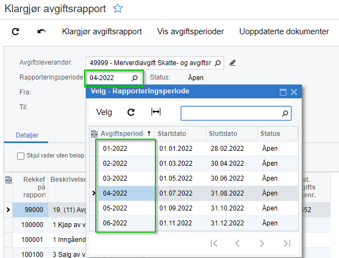Click end date 31.08.2022 cell

[232, 193]
